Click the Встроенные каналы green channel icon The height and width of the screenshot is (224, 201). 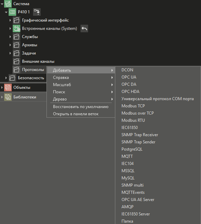coord(17,28)
